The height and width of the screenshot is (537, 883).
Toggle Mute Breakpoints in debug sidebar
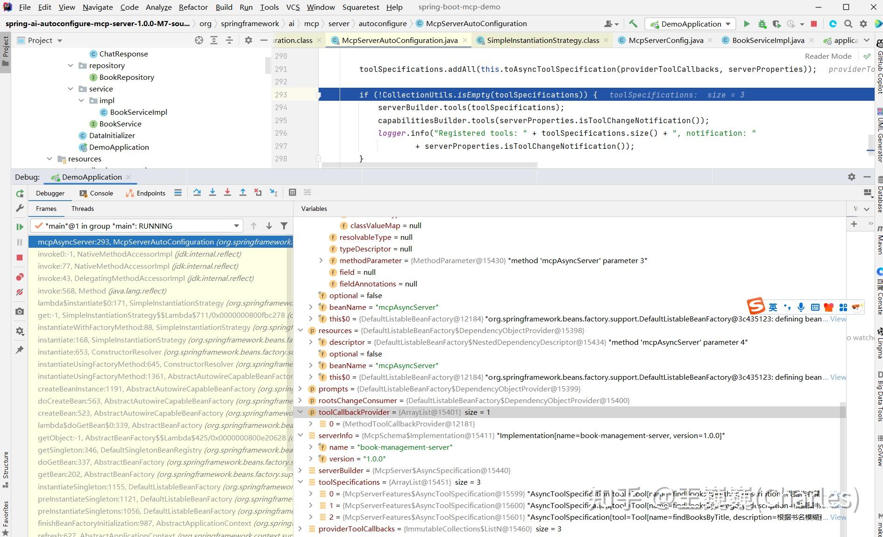click(20, 292)
